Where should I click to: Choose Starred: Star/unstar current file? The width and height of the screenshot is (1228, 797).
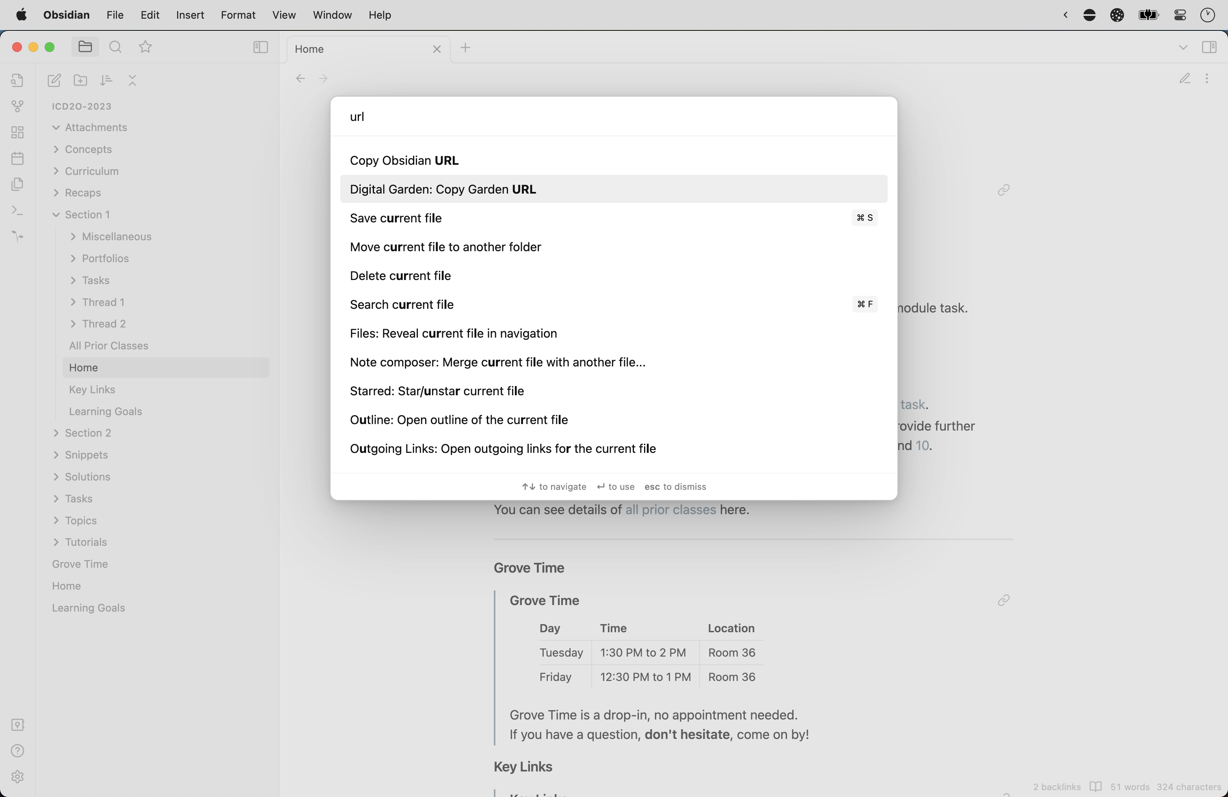[614, 391]
